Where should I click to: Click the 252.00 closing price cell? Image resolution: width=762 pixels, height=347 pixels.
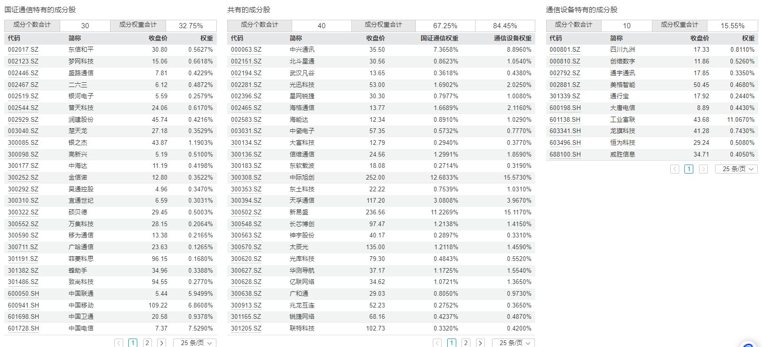click(x=375, y=177)
